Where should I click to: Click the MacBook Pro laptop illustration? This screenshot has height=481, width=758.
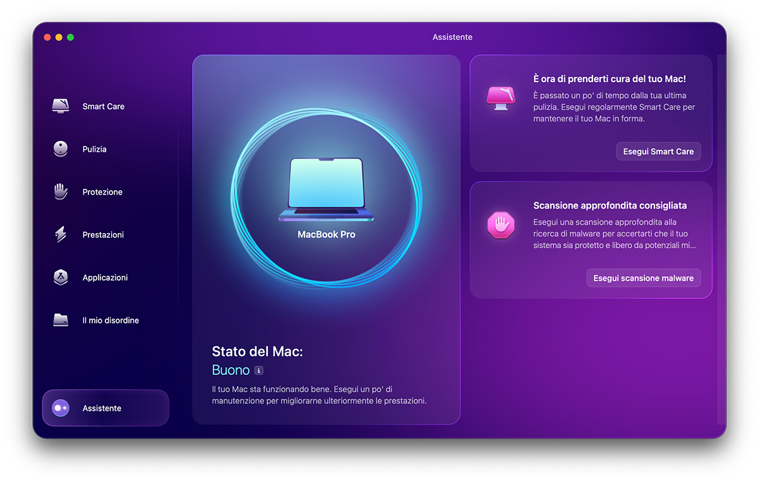pyautogui.click(x=326, y=190)
